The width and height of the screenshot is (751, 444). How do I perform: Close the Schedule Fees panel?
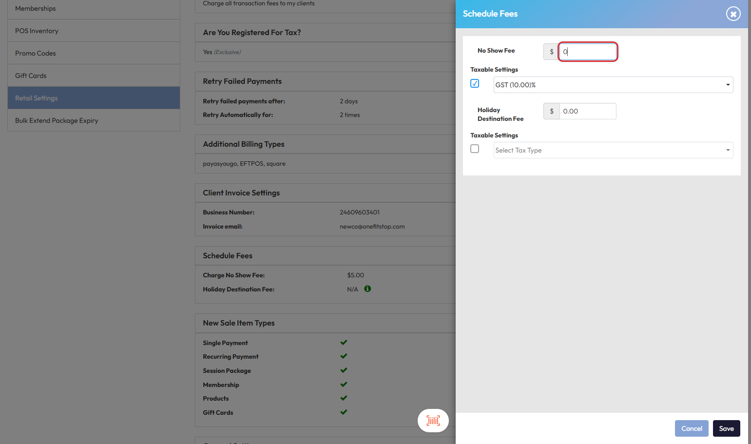click(x=733, y=14)
